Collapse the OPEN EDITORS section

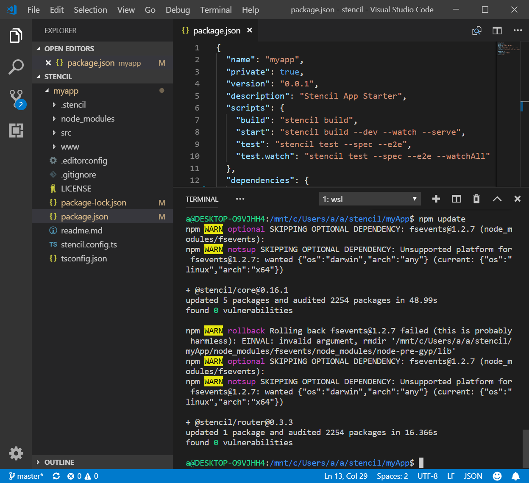102,49
